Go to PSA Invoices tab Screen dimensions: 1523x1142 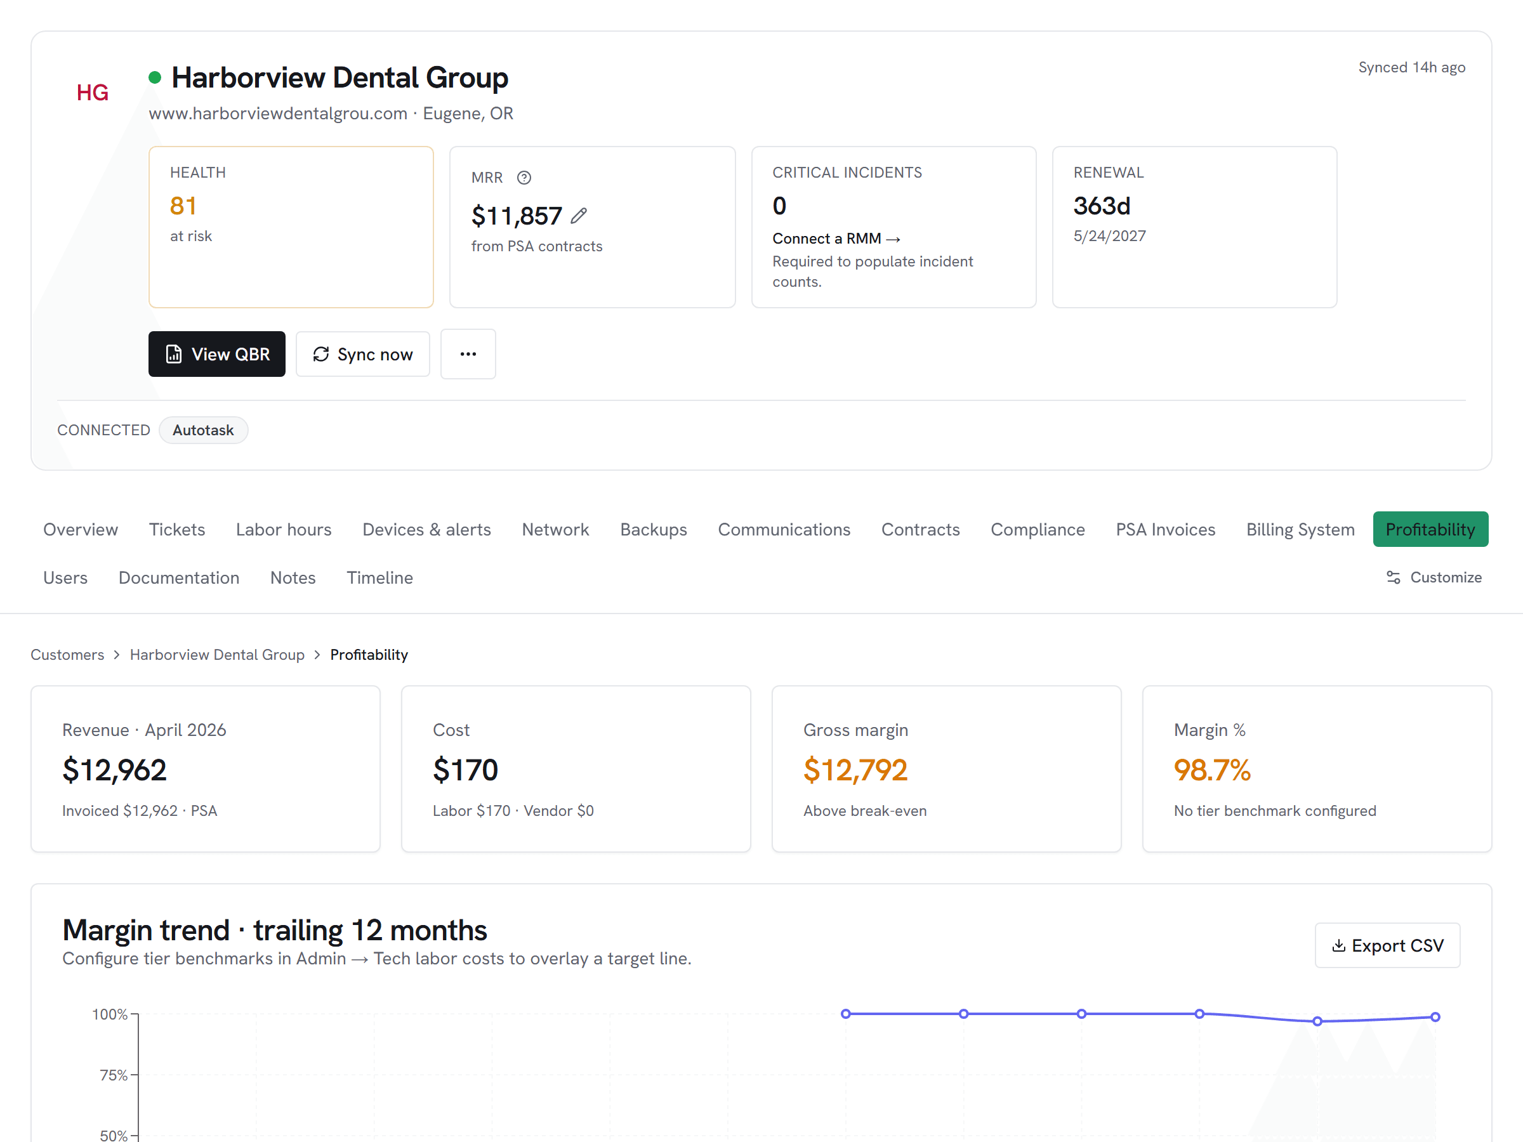point(1166,529)
